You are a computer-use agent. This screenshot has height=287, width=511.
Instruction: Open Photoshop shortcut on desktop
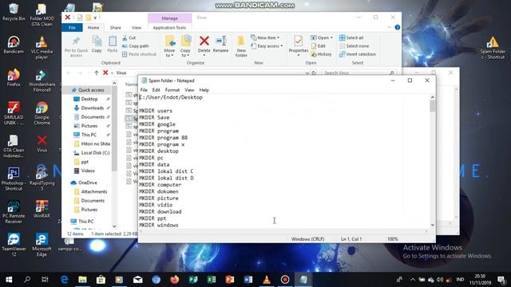[14, 179]
